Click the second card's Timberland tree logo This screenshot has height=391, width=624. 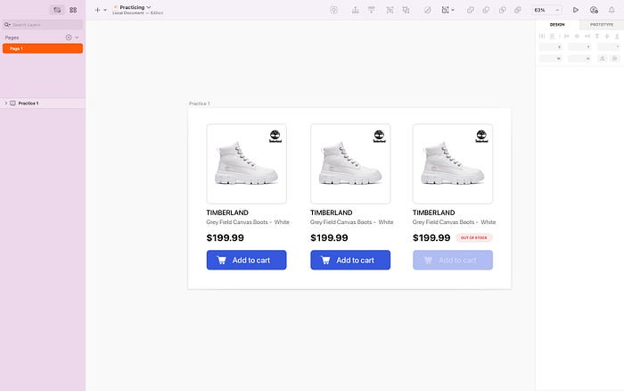379,136
